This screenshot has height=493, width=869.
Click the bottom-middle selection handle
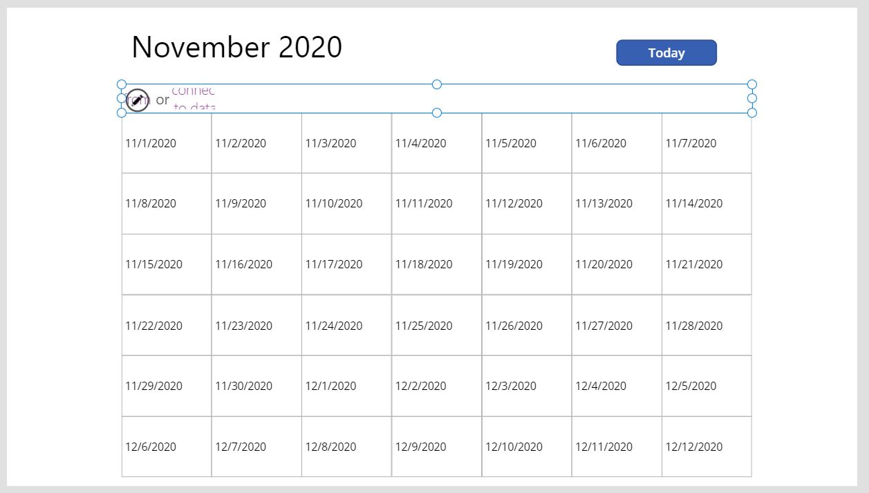coord(437,113)
